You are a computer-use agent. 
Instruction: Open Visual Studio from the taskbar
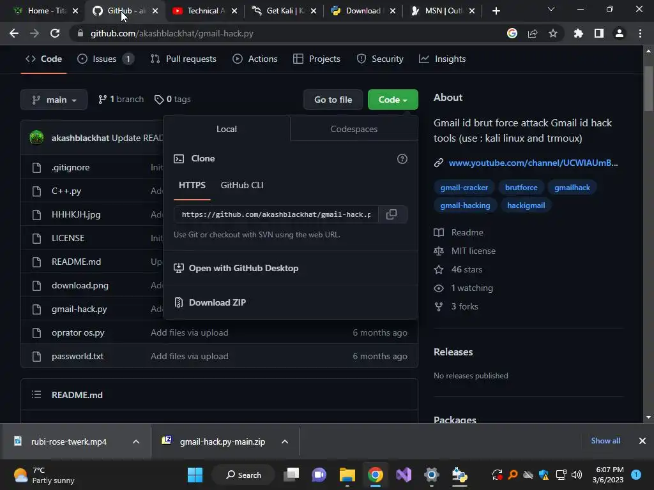[404, 475]
